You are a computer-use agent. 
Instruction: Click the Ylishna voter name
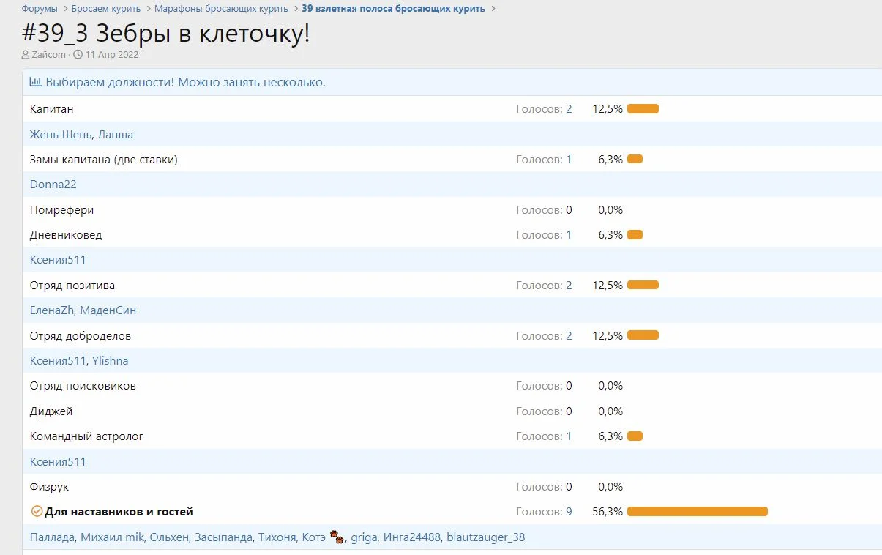point(110,361)
